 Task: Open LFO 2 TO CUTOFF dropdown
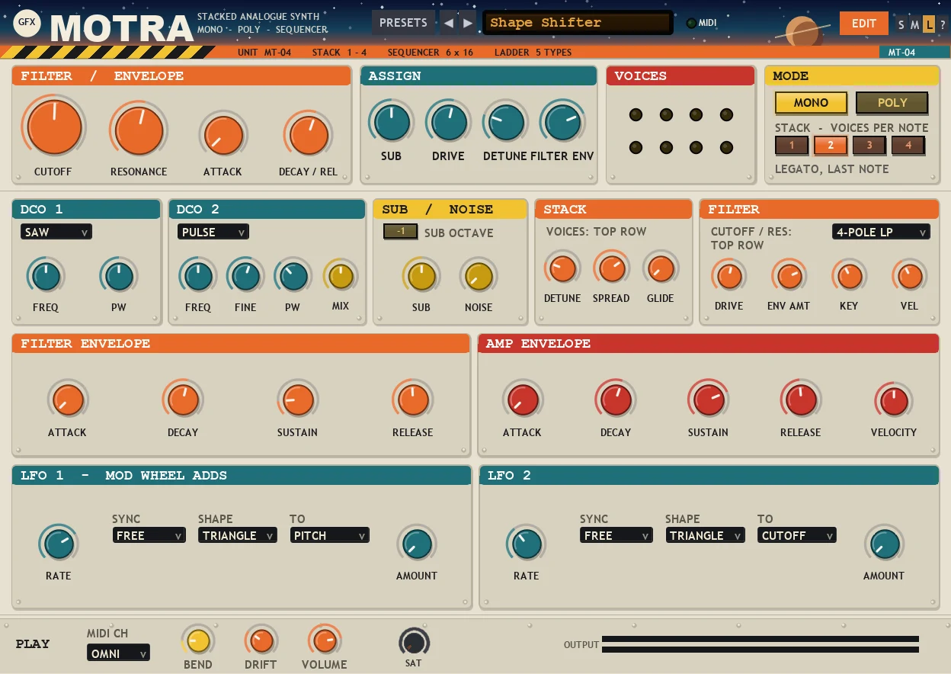[797, 535]
